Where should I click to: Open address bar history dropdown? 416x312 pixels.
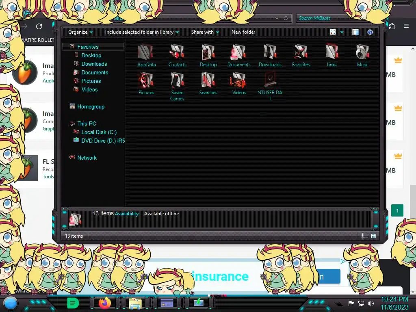pyautogui.click(x=277, y=18)
